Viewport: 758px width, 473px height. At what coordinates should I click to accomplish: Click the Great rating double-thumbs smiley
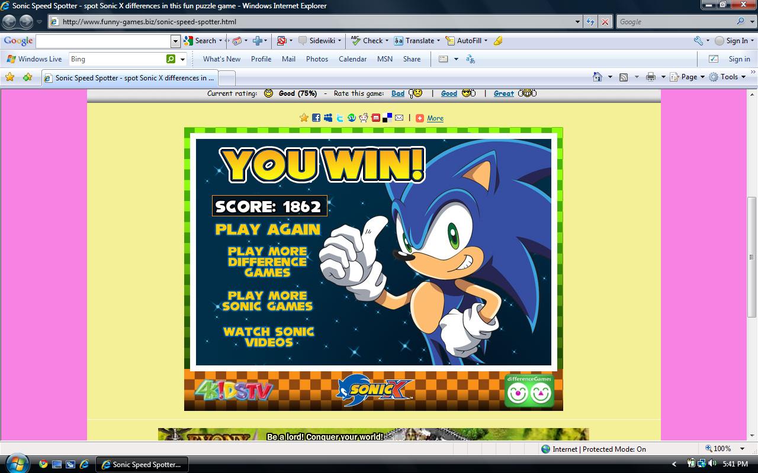coord(527,93)
